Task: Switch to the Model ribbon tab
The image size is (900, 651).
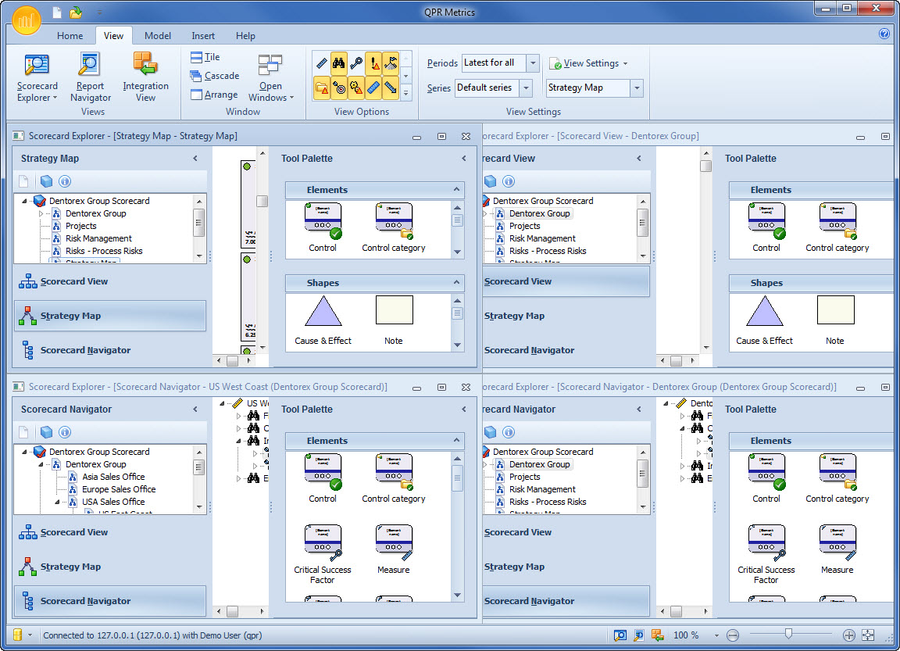Action: click(x=157, y=36)
